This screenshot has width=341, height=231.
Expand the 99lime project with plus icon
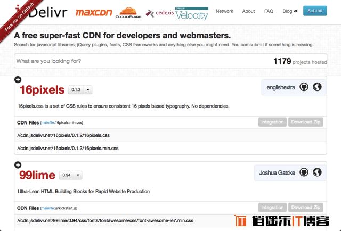(18, 165)
